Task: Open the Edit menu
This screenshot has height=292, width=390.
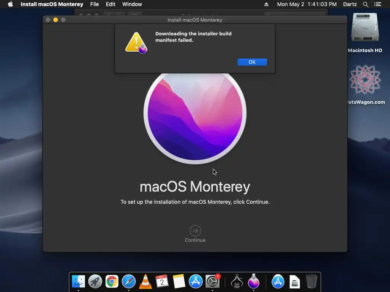Action: [x=110, y=4]
